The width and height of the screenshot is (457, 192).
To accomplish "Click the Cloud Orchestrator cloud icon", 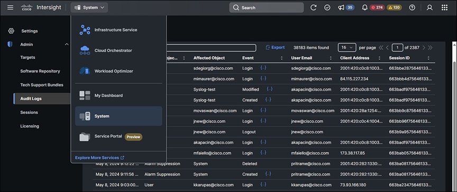I will pyautogui.click(x=85, y=50).
